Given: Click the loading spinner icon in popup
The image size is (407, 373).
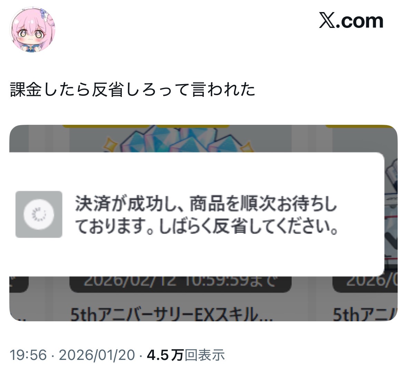Looking at the screenshot, I should click(39, 214).
